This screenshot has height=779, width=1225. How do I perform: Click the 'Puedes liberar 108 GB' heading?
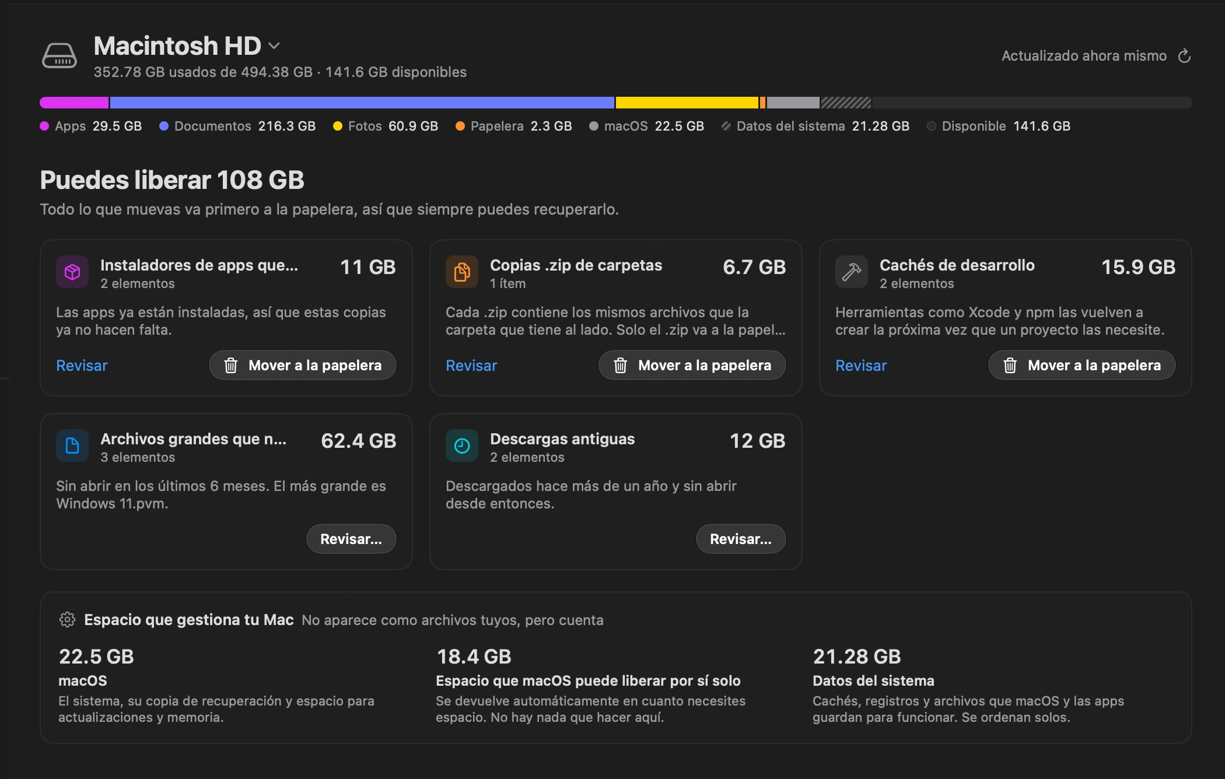click(172, 180)
